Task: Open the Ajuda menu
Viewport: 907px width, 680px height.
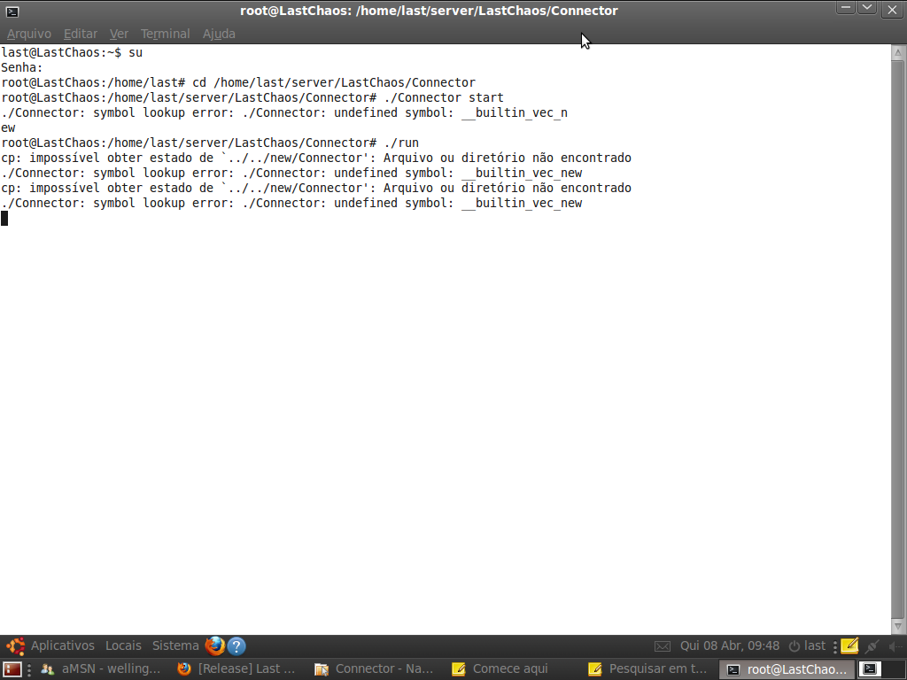Action: 219,34
